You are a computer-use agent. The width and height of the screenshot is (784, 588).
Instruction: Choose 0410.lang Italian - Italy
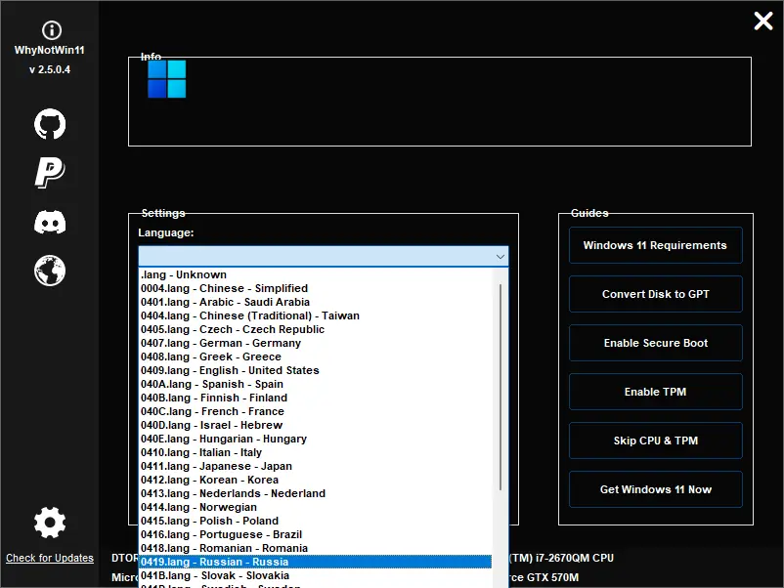click(x=316, y=452)
